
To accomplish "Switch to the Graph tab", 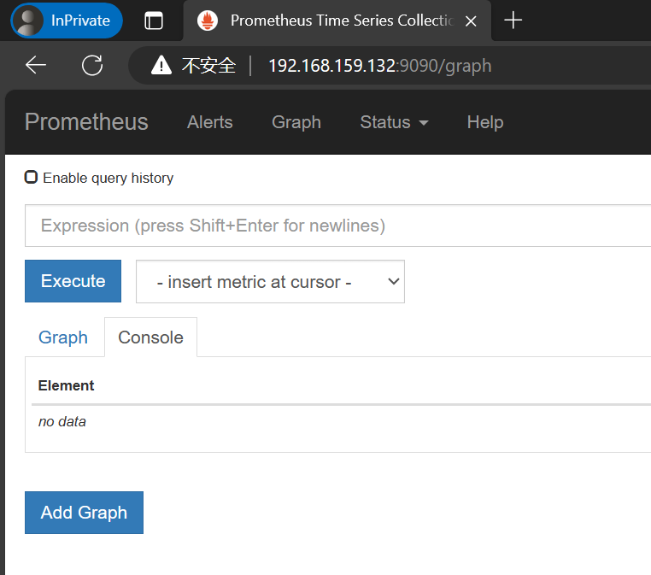I will click(x=63, y=337).
